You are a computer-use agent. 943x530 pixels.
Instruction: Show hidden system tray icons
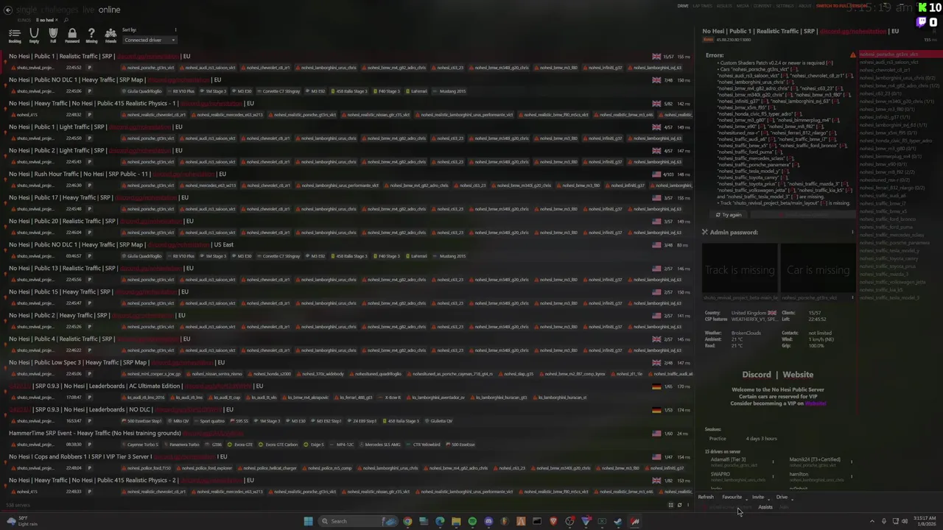coord(872,521)
